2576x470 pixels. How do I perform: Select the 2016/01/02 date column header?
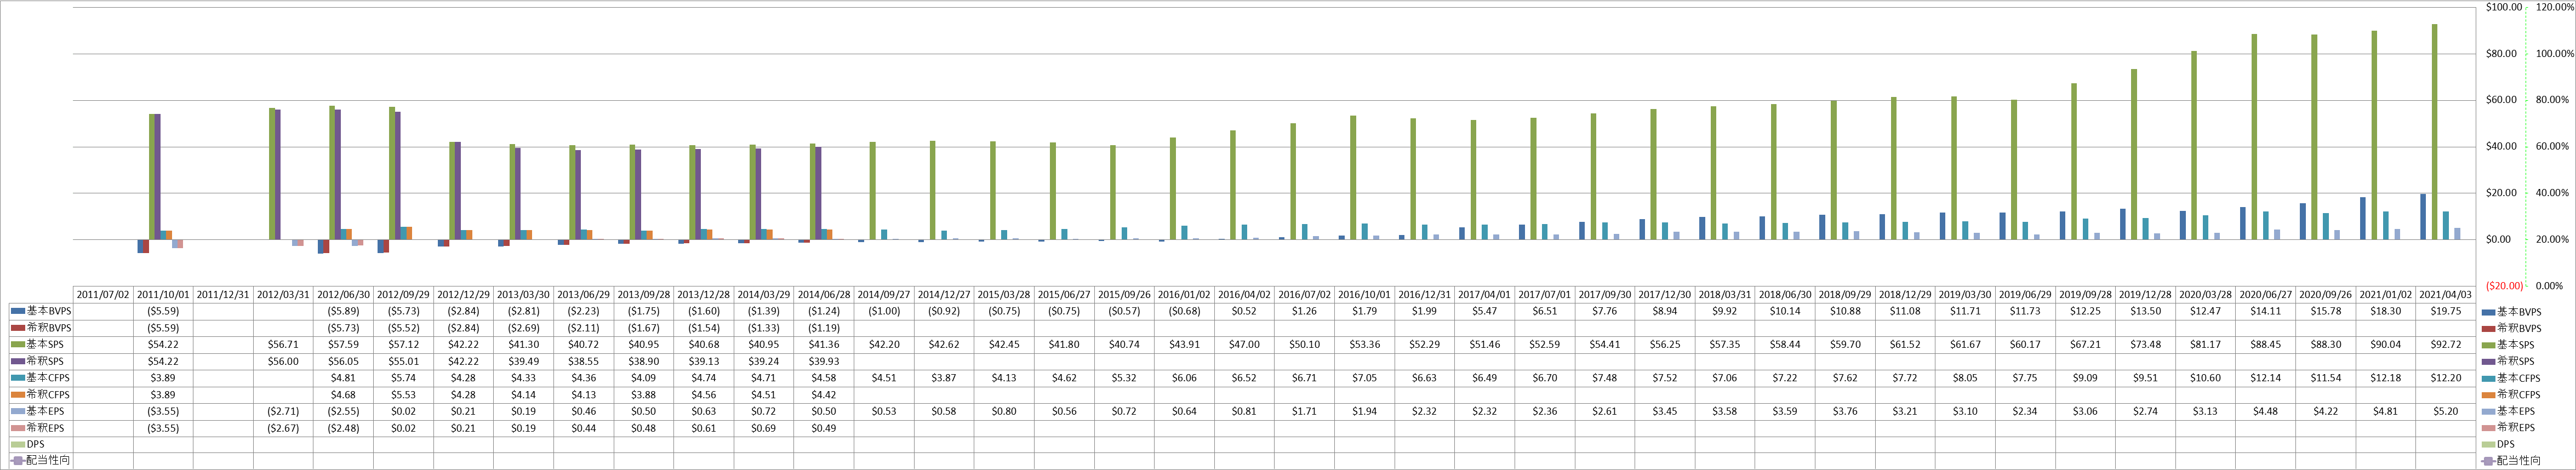tap(1185, 295)
